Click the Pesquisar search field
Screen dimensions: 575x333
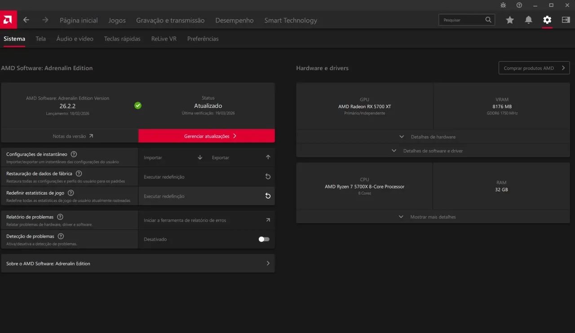(x=467, y=20)
